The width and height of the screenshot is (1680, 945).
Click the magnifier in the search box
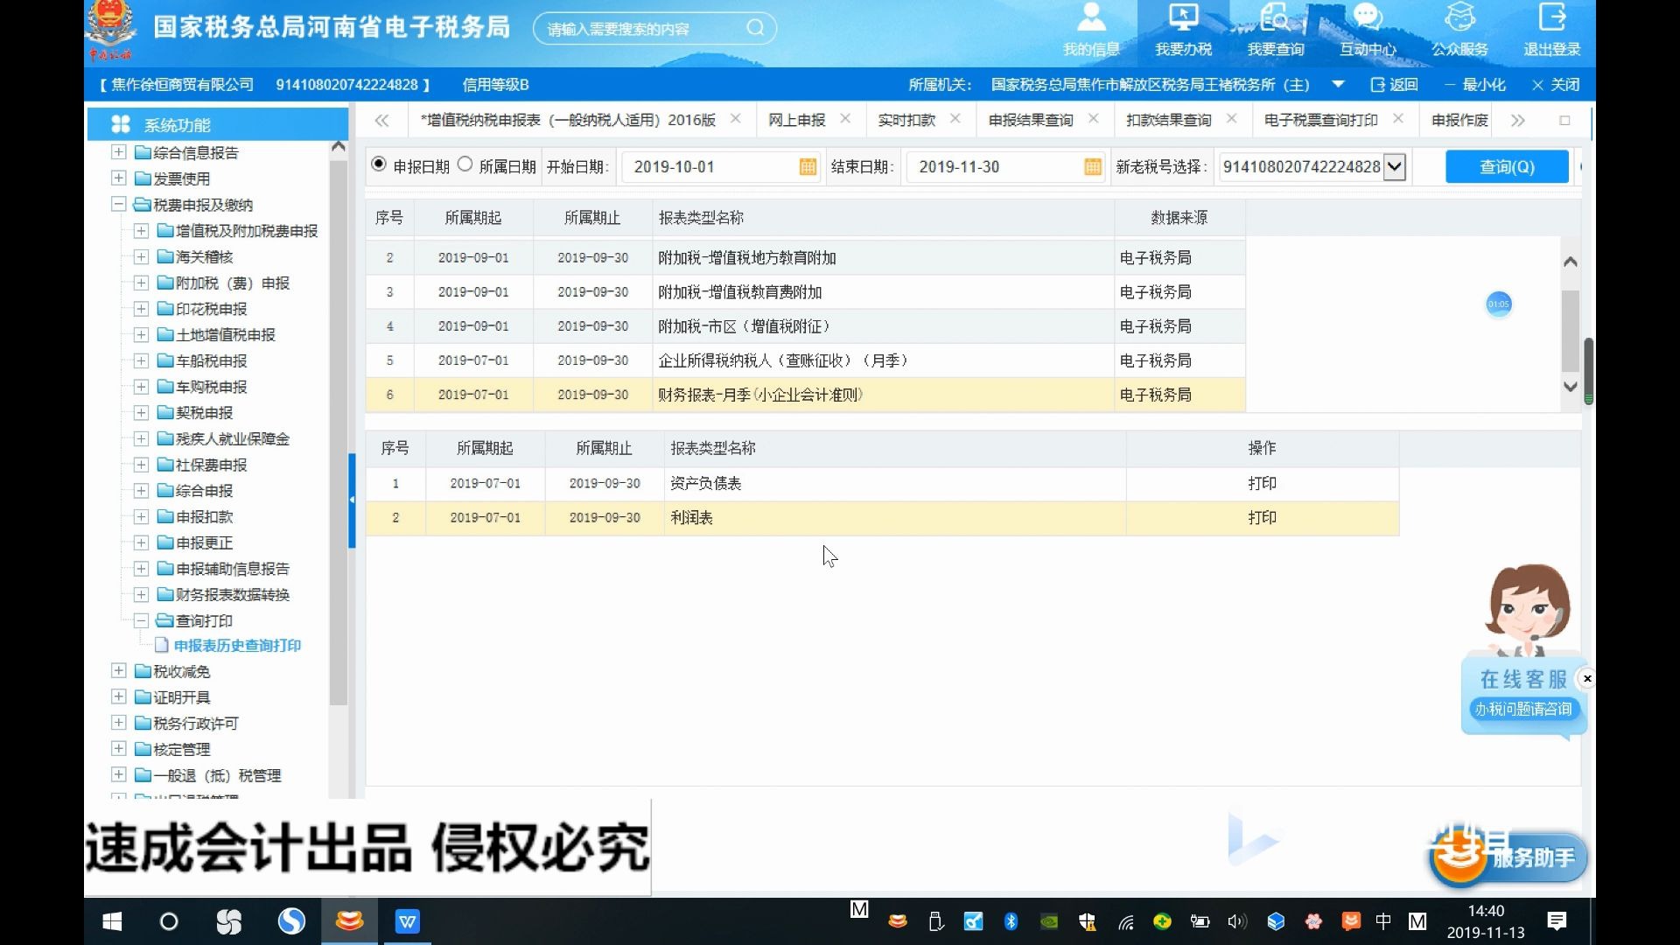755,28
